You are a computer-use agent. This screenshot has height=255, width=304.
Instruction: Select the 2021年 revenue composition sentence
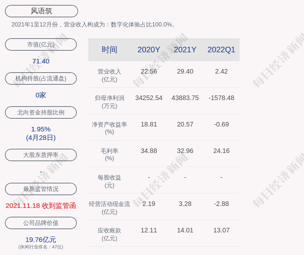(x=93, y=25)
